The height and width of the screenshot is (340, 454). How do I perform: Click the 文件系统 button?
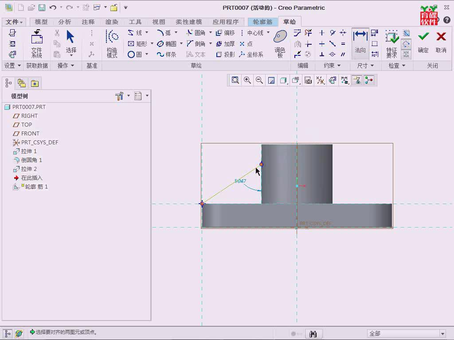tap(37, 43)
